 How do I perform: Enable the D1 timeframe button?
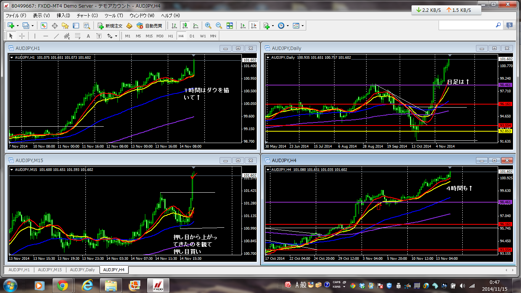point(192,36)
